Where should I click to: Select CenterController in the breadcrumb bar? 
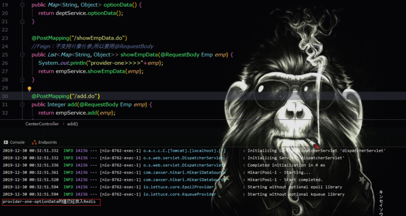pyautogui.click(x=42, y=124)
